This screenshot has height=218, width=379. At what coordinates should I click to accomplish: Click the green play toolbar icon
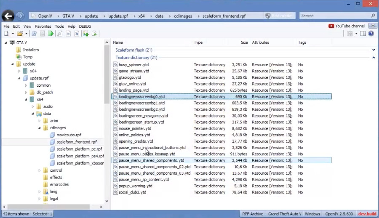51,34
